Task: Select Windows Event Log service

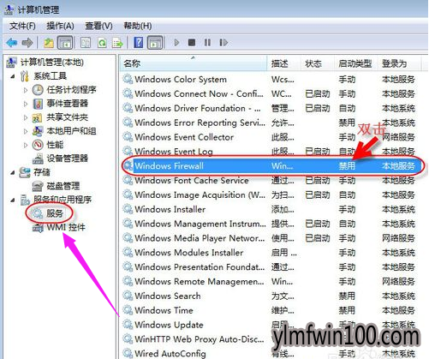Action: [x=174, y=152]
